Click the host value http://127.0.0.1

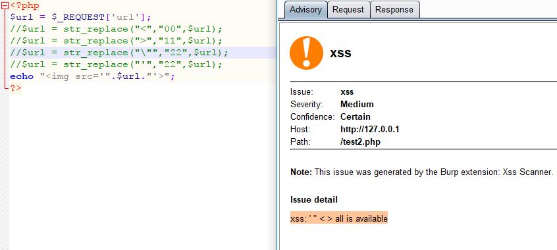(x=370, y=129)
